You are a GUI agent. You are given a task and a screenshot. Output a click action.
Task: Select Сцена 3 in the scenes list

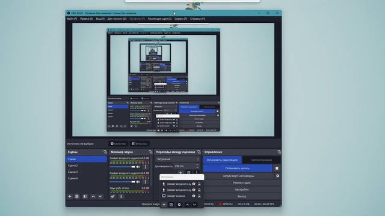coord(87,172)
